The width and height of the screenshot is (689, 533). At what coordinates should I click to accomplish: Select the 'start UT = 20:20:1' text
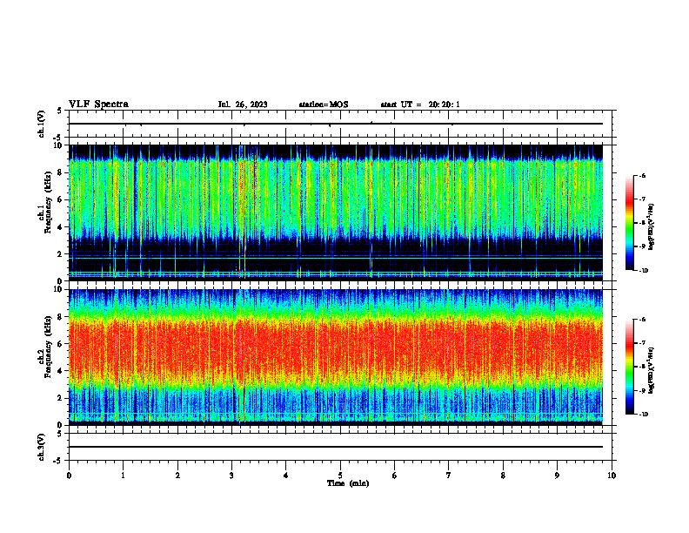pyautogui.click(x=420, y=105)
